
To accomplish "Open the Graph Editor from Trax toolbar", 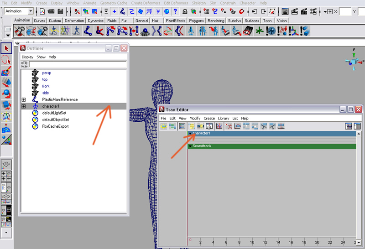I will coord(219,126).
